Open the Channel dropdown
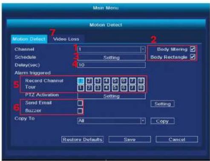210x161 pixels. click(111, 49)
